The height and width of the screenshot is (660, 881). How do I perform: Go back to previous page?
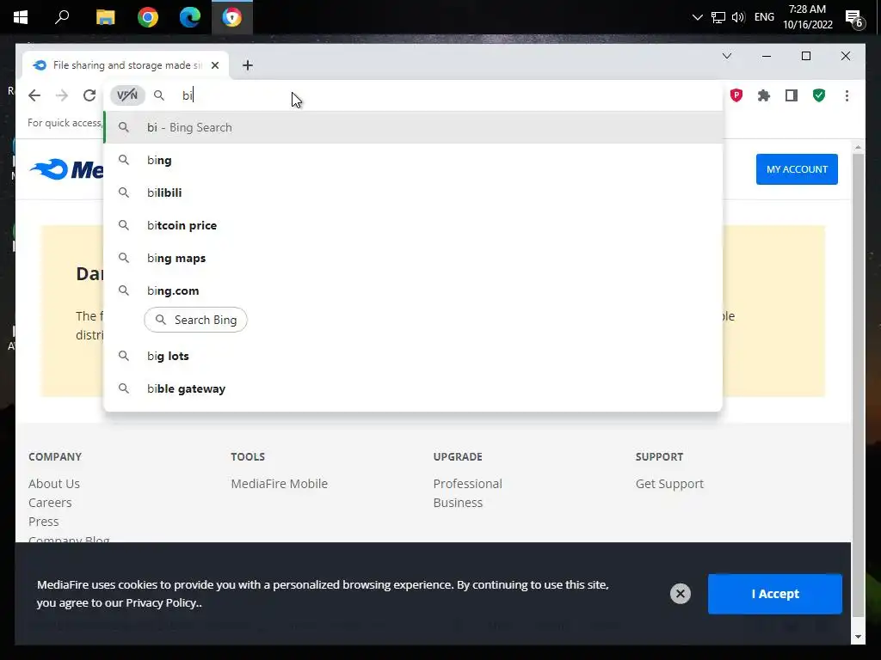tap(34, 95)
